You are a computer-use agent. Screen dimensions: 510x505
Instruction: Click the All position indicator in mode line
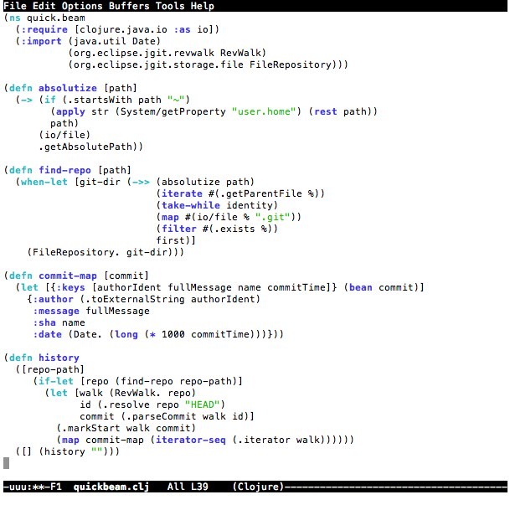pos(176,487)
